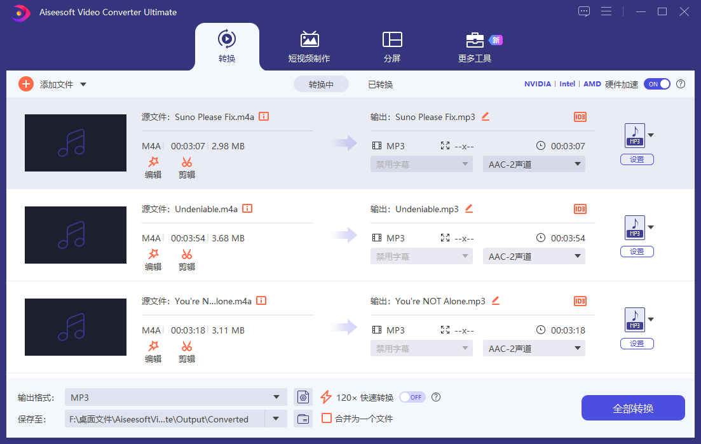701x444 pixels.
Task: Open the 已转换 converted tab
Action: [380, 84]
